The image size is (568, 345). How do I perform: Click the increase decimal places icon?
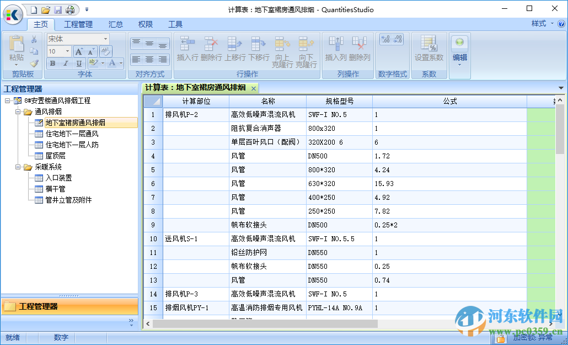click(387, 39)
